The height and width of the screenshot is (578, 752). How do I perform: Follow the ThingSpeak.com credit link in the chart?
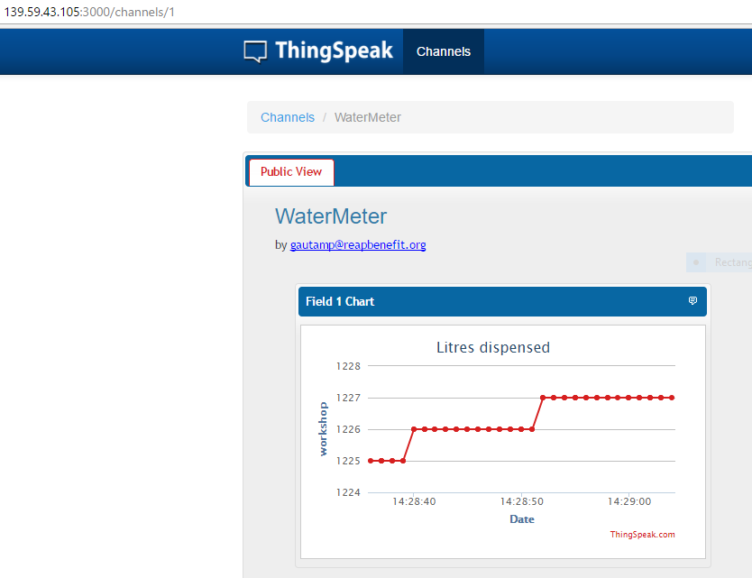(x=642, y=535)
